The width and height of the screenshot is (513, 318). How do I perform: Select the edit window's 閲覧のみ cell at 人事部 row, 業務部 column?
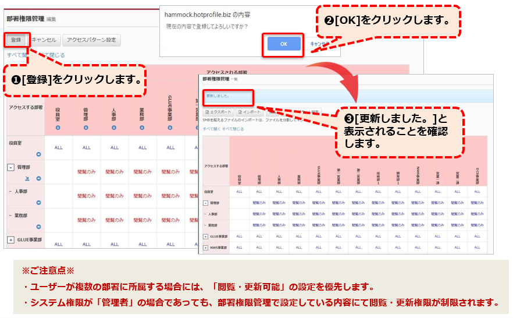click(142, 196)
